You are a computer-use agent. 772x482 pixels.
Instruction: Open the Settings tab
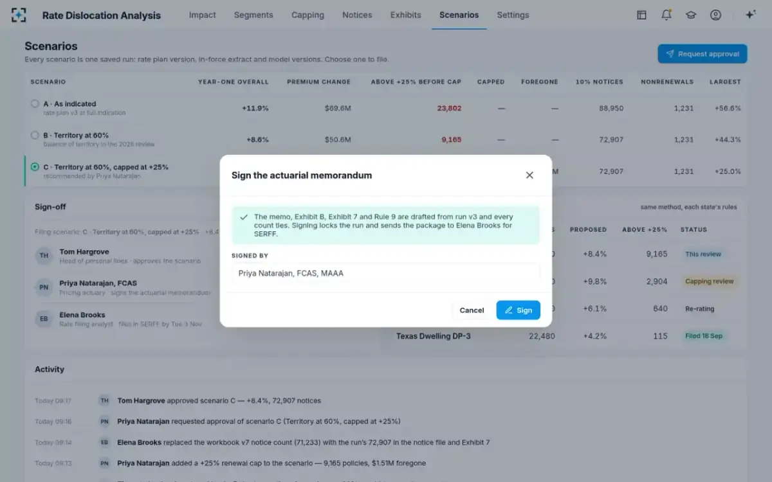click(x=513, y=15)
